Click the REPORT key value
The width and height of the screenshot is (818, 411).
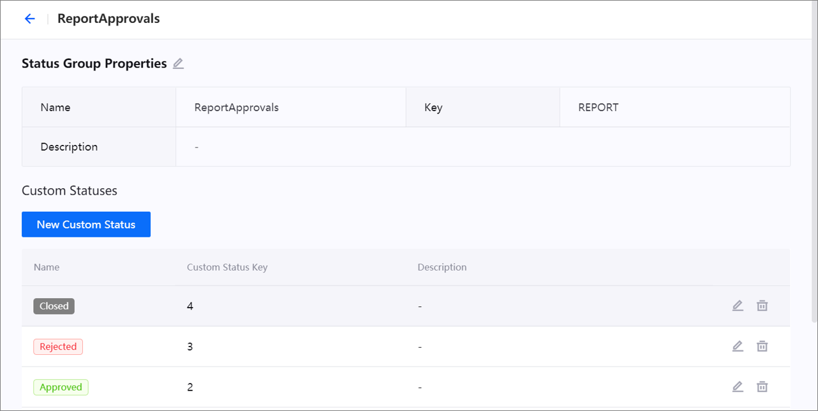[x=599, y=107]
